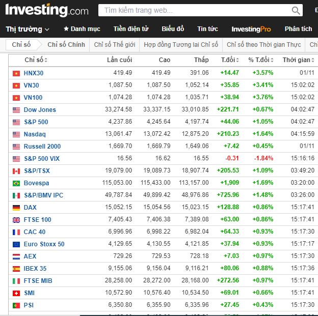The height and width of the screenshot is (316, 318).
Task: Open the Tiền điện tử menu
Action: tap(131, 29)
